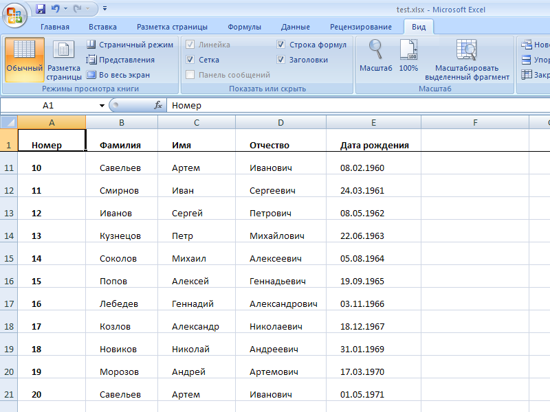This screenshot has width=550, height=412.
Task: Click the Undo arrow icon
Action: (x=55, y=9)
